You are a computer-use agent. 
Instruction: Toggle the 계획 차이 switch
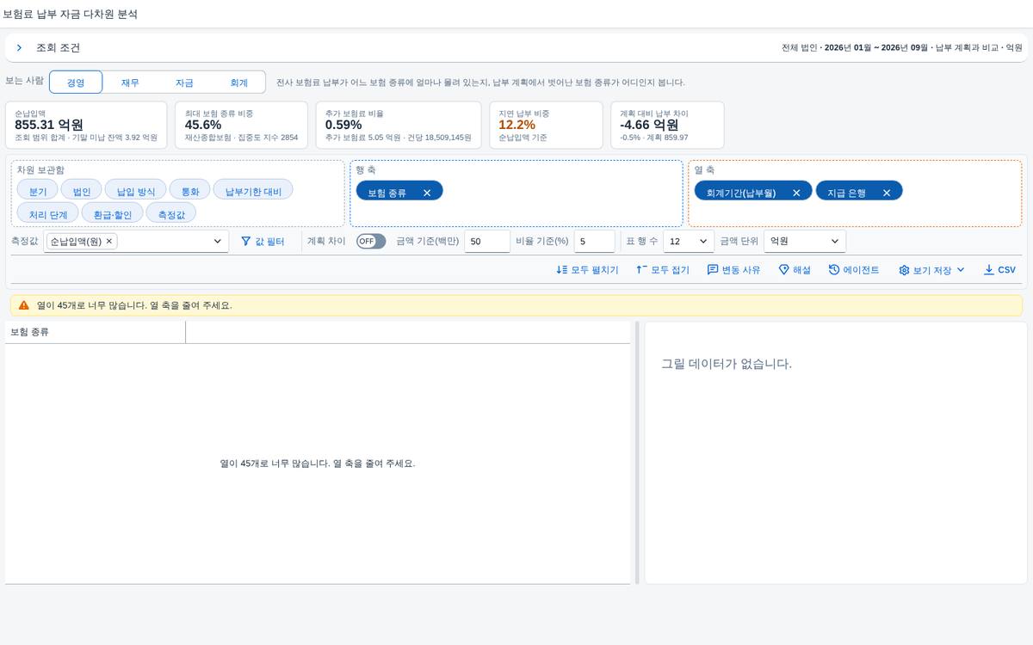[x=371, y=242]
